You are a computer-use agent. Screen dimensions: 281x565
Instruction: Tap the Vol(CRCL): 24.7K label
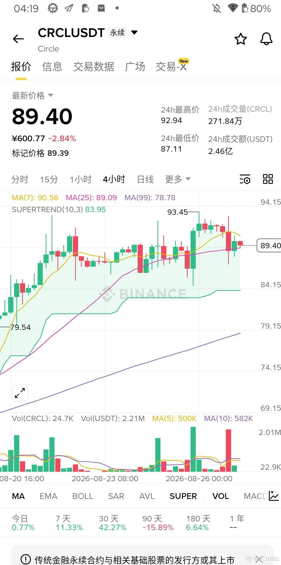pos(43,418)
